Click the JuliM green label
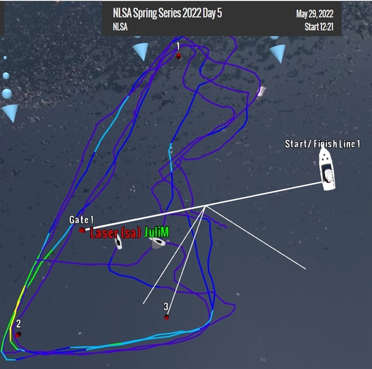Image resolution: width=372 pixels, height=369 pixels. pyautogui.click(x=156, y=232)
